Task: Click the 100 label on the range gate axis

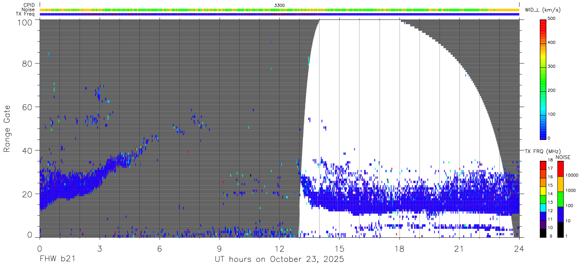Action: pyautogui.click(x=25, y=22)
